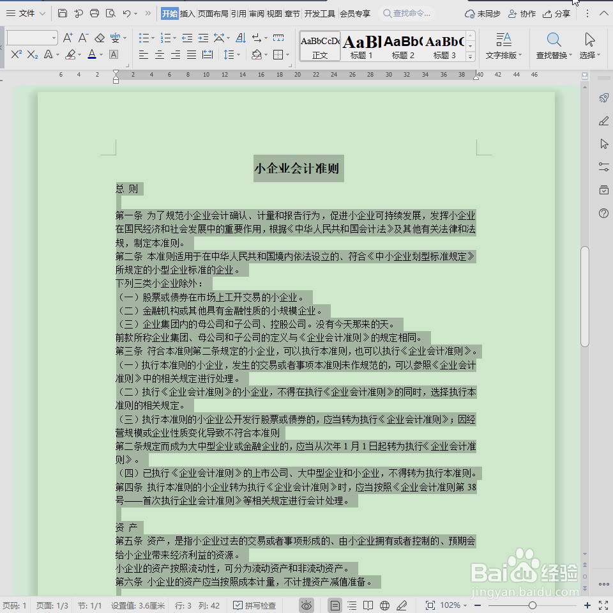Toggle ruler display icon in ribbon
The height and width of the screenshot is (613, 613).
(x=278, y=38)
